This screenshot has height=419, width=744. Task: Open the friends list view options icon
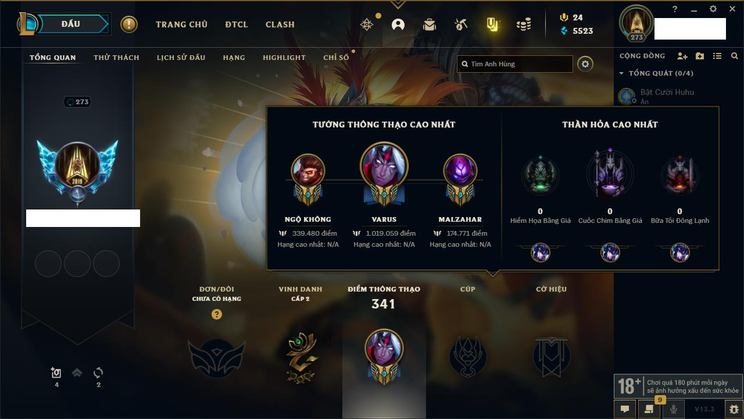pos(717,56)
